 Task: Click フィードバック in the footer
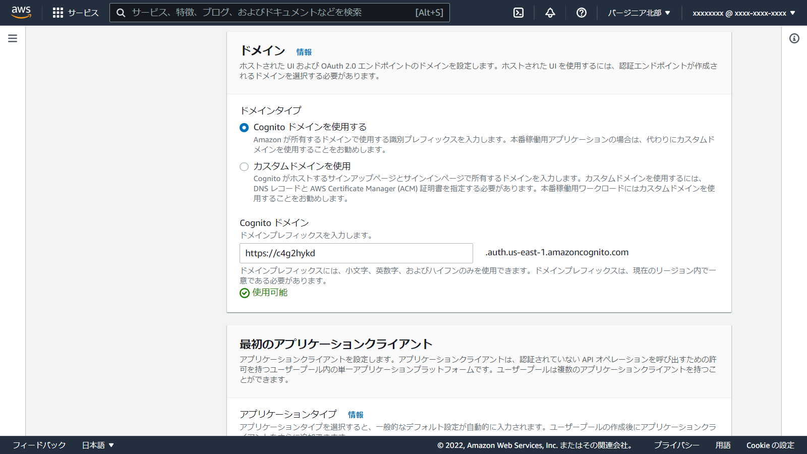[x=39, y=445]
